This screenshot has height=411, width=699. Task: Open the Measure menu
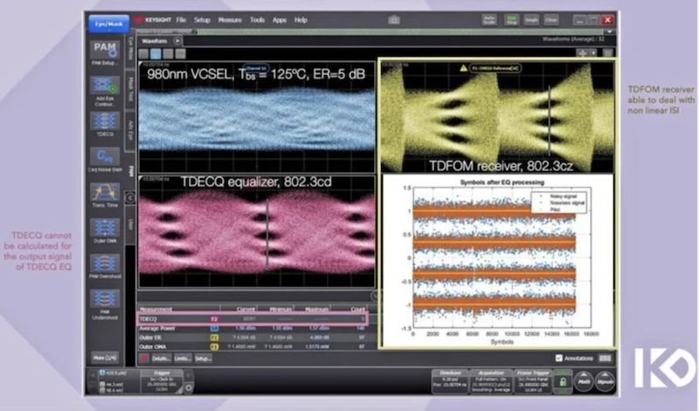(x=230, y=20)
